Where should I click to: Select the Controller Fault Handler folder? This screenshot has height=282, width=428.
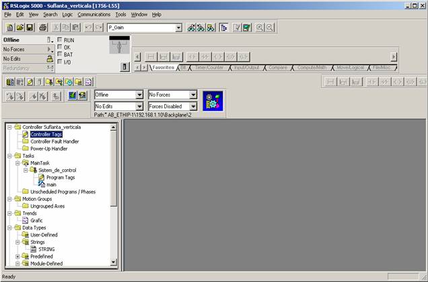(55, 142)
